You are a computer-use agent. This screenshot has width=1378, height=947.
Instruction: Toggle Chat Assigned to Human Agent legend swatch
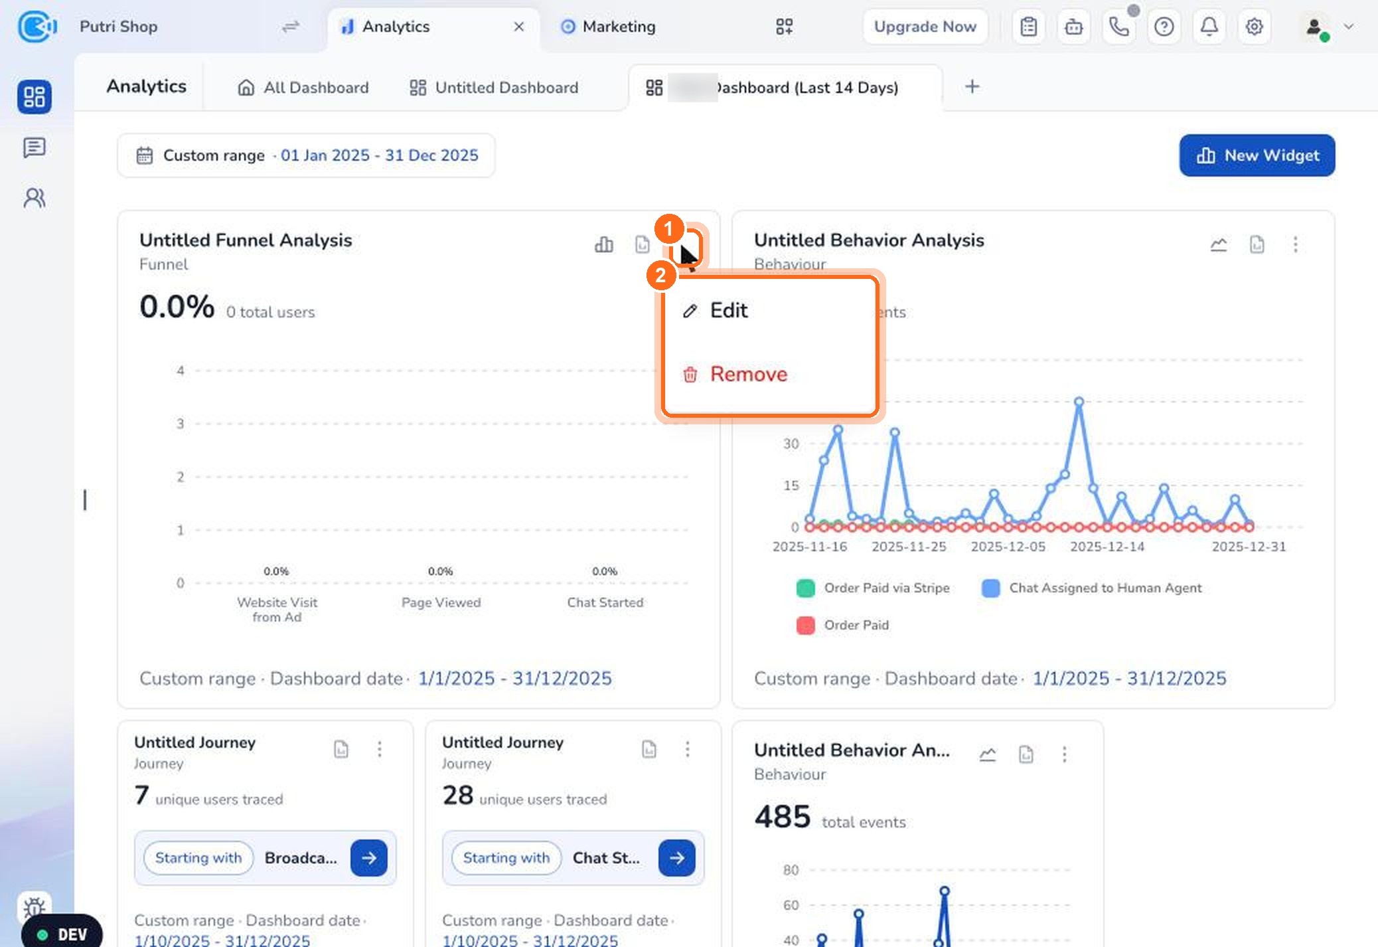click(x=991, y=588)
